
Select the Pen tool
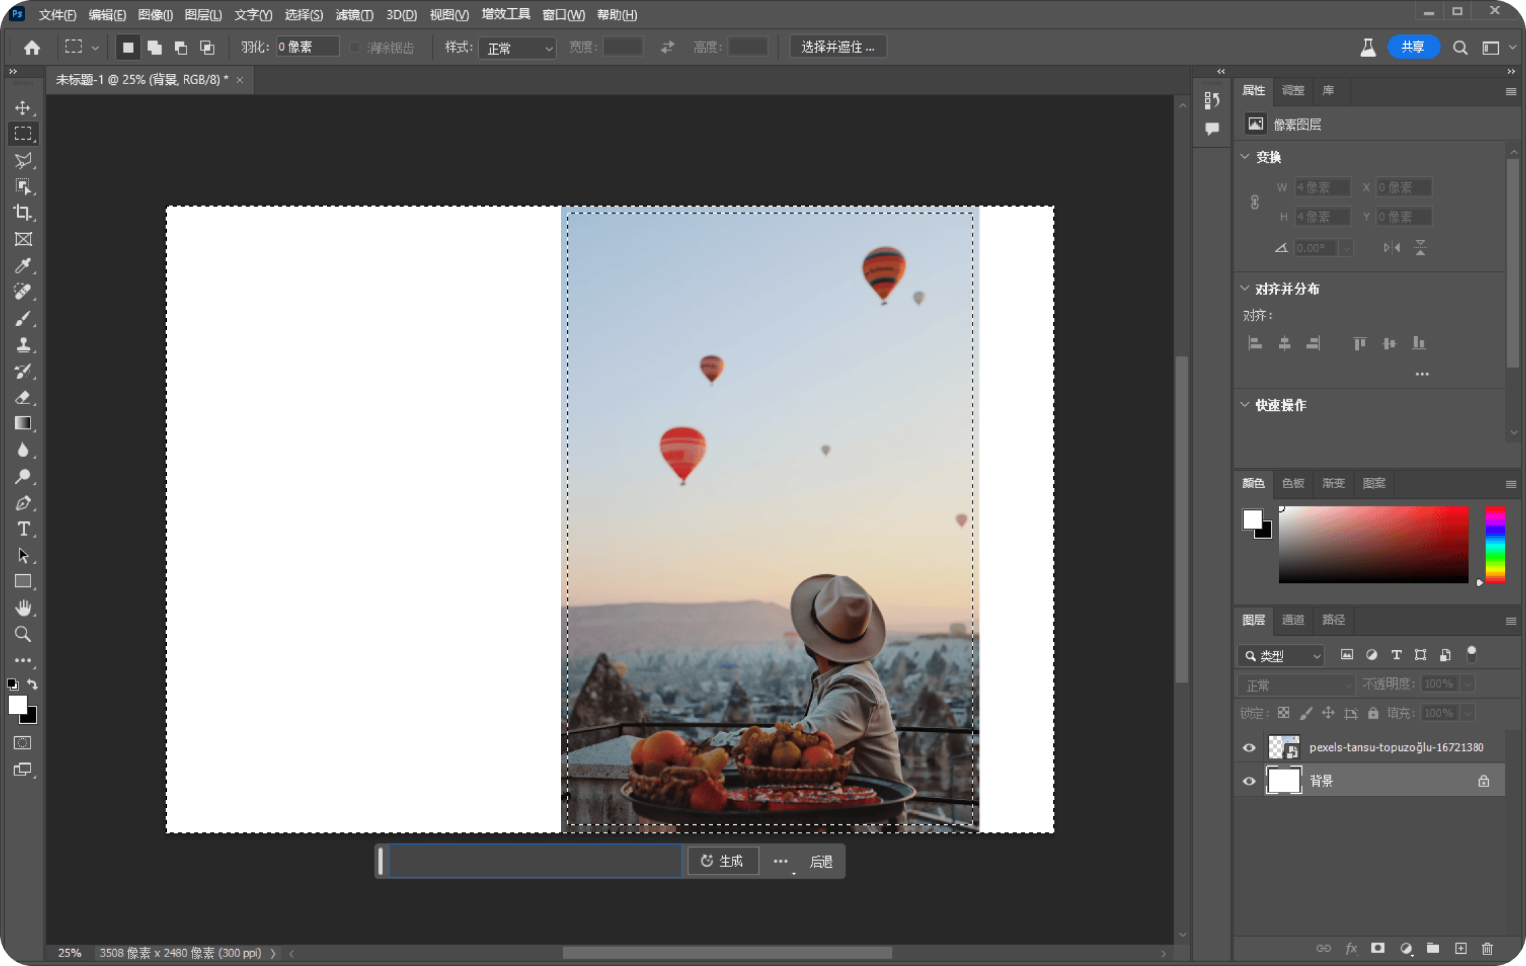(x=23, y=503)
